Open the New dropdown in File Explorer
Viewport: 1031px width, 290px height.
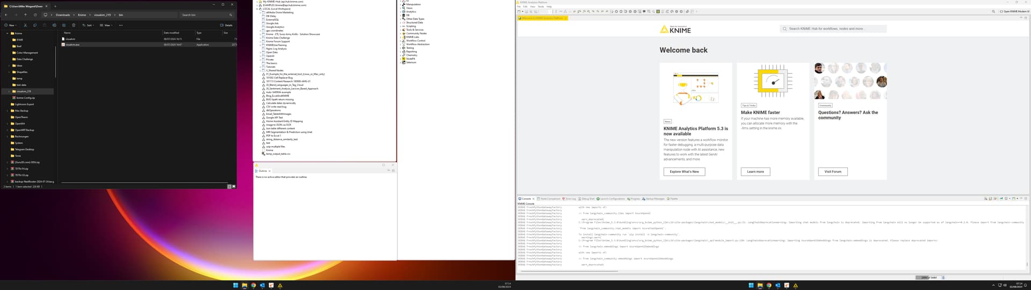(10, 25)
